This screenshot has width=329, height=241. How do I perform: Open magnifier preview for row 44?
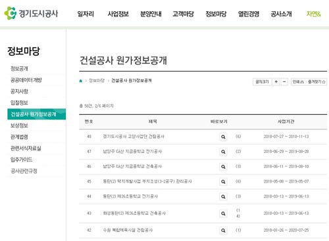[223, 196]
